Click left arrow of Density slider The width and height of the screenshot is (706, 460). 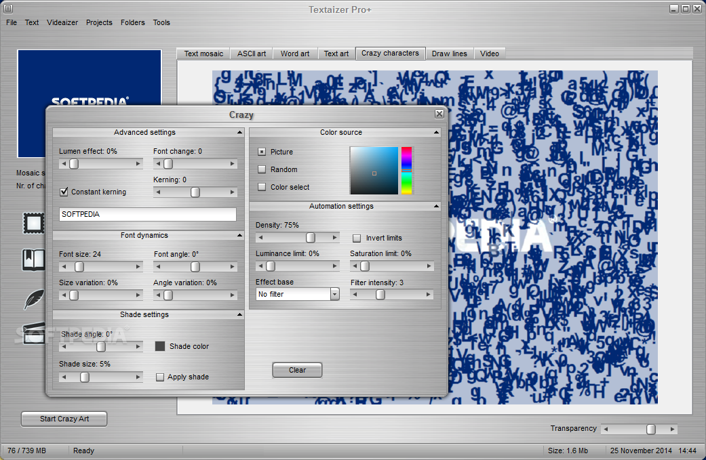pos(260,237)
